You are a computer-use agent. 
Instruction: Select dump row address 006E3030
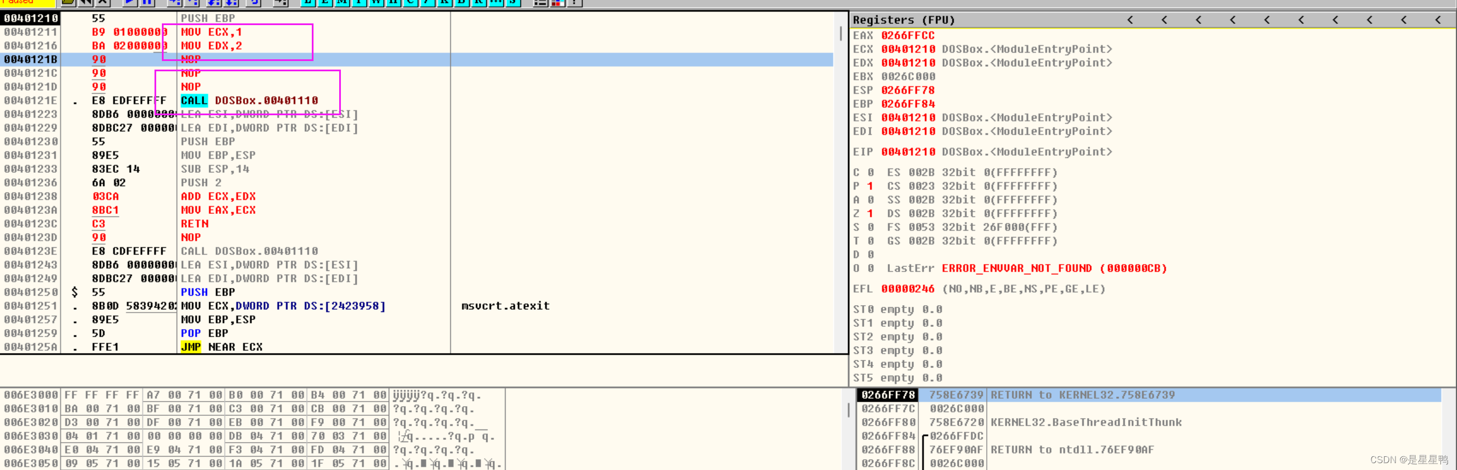coord(31,436)
